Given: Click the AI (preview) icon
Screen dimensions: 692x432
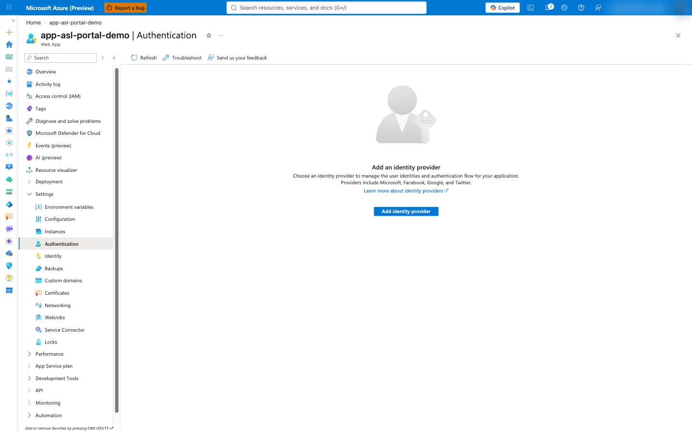Looking at the screenshot, I should [x=29, y=157].
